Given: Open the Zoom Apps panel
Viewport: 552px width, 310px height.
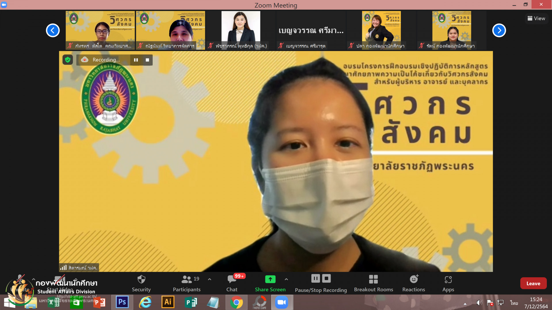Looking at the screenshot, I should click(x=448, y=283).
